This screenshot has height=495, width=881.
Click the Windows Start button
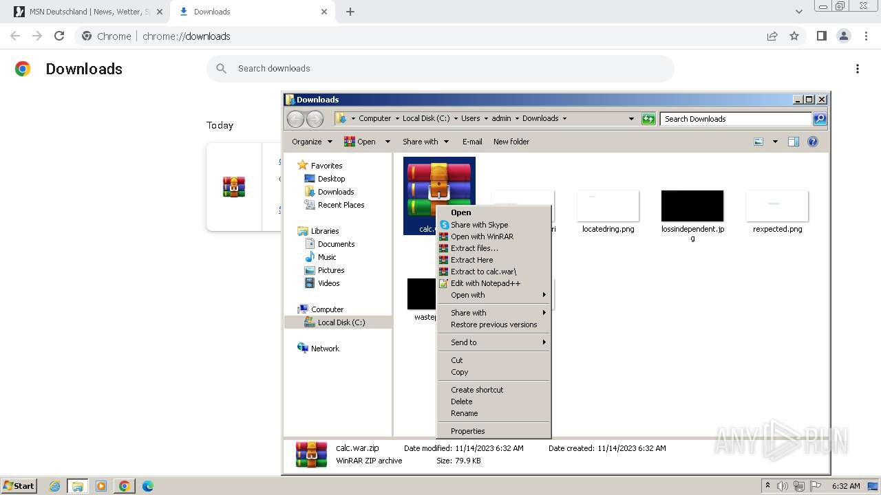19,486
